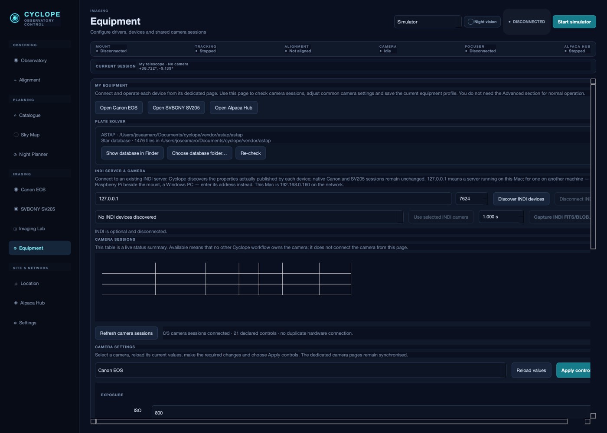
Task: Click the Canon EOS sidebar icon
Action: 16,190
